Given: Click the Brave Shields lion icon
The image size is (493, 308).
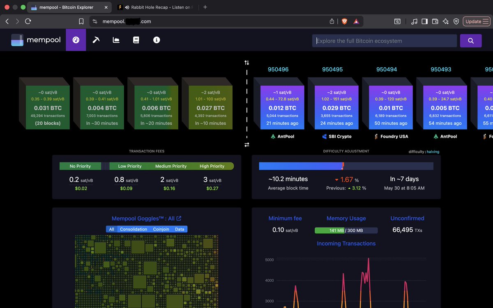Looking at the screenshot, I should click(x=344, y=21).
